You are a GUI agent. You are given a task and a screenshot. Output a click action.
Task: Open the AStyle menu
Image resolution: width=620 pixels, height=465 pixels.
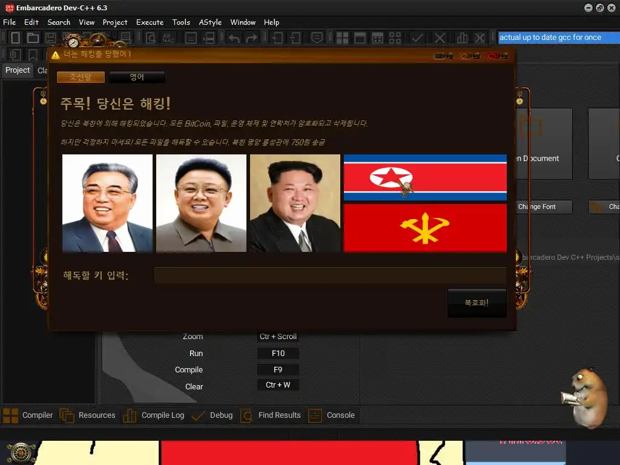[210, 22]
